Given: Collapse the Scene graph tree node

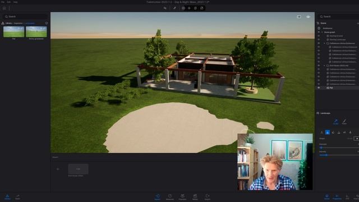Looking at the screenshot, I should point(322,33).
